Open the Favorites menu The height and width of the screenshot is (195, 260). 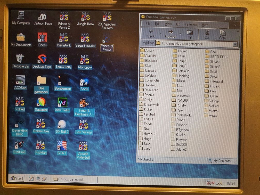click(191, 25)
